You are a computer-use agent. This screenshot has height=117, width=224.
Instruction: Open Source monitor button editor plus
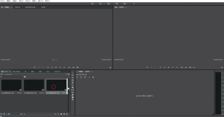pyautogui.click(x=110, y=68)
